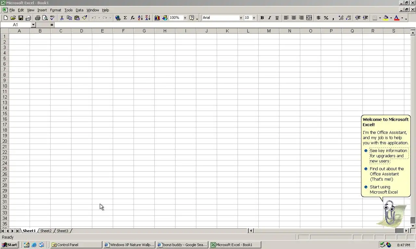Toggle Italic formatting
416x249 pixels.
click(269, 18)
